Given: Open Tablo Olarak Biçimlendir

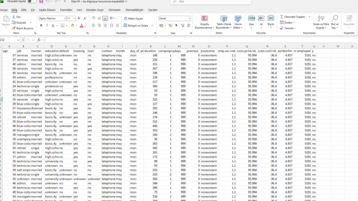Looking at the screenshot, I should (x=224, y=22).
